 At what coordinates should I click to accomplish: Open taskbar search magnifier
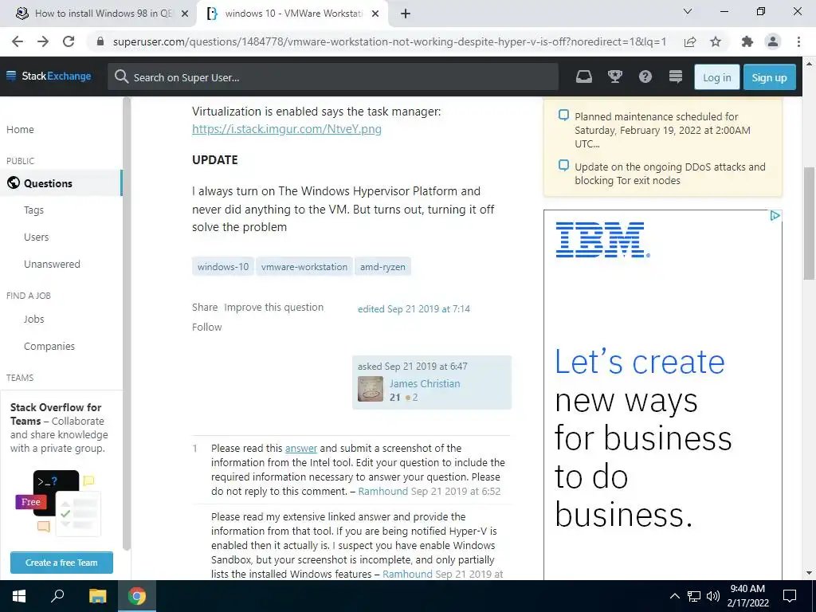pos(57,596)
